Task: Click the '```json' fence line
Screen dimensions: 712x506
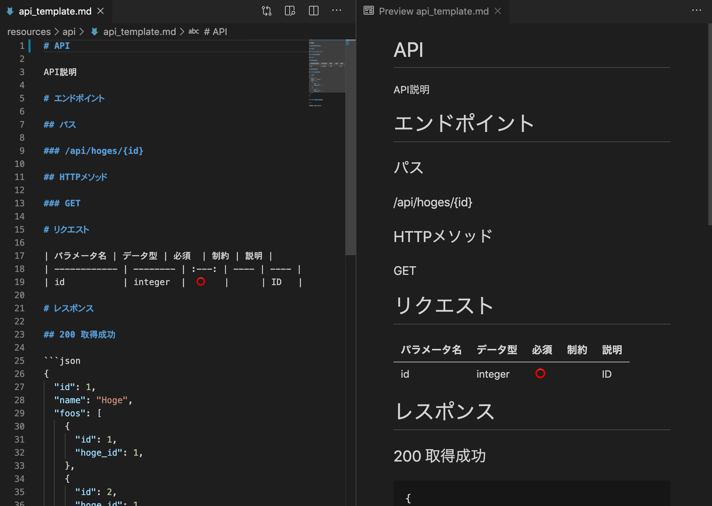Action: (x=62, y=361)
